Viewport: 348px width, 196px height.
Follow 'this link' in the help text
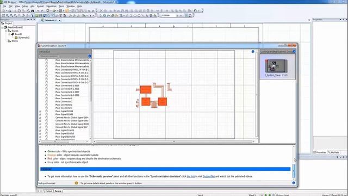[x=191, y=176]
